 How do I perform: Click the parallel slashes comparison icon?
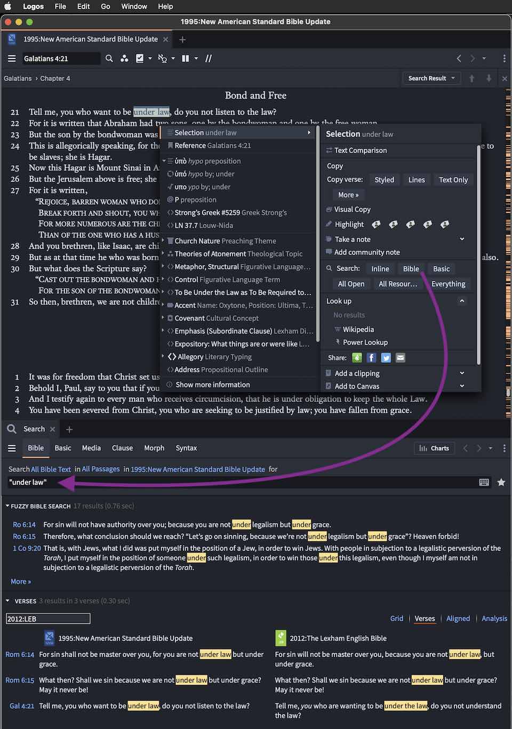coord(209,59)
